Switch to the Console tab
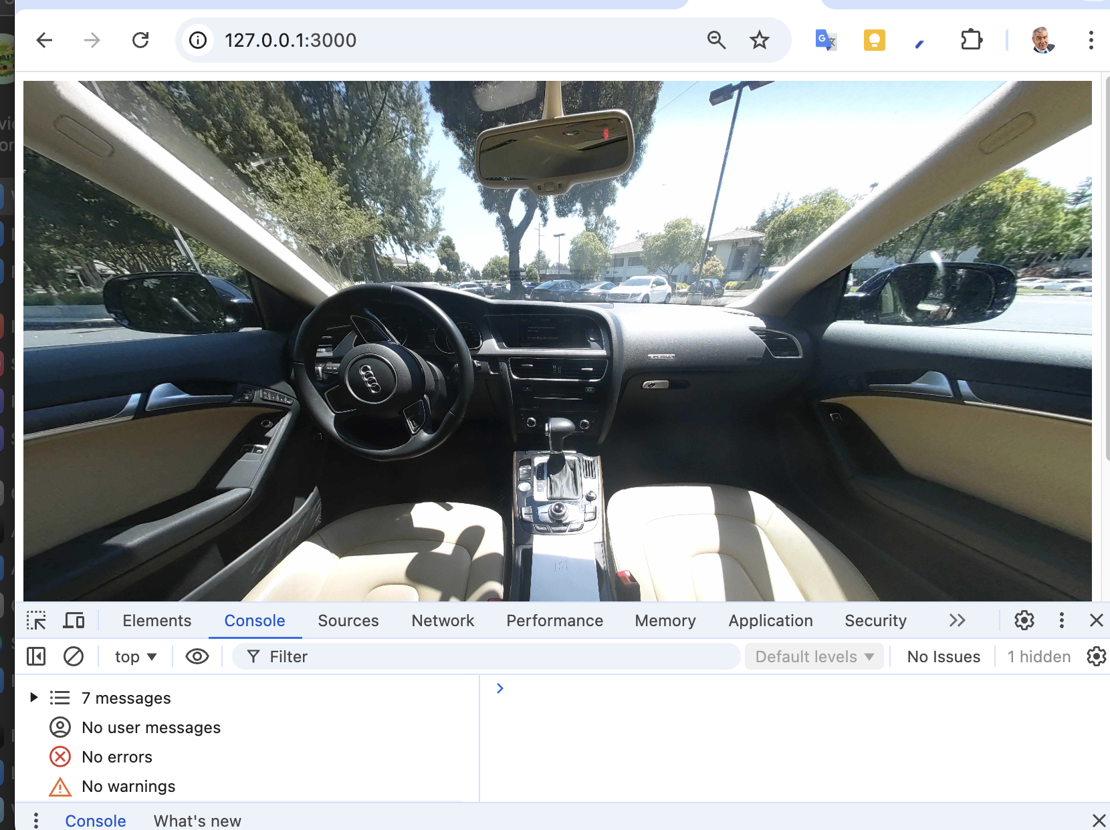Image resolution: width=1110 pixels, height=830 pixels. [255, 621]
